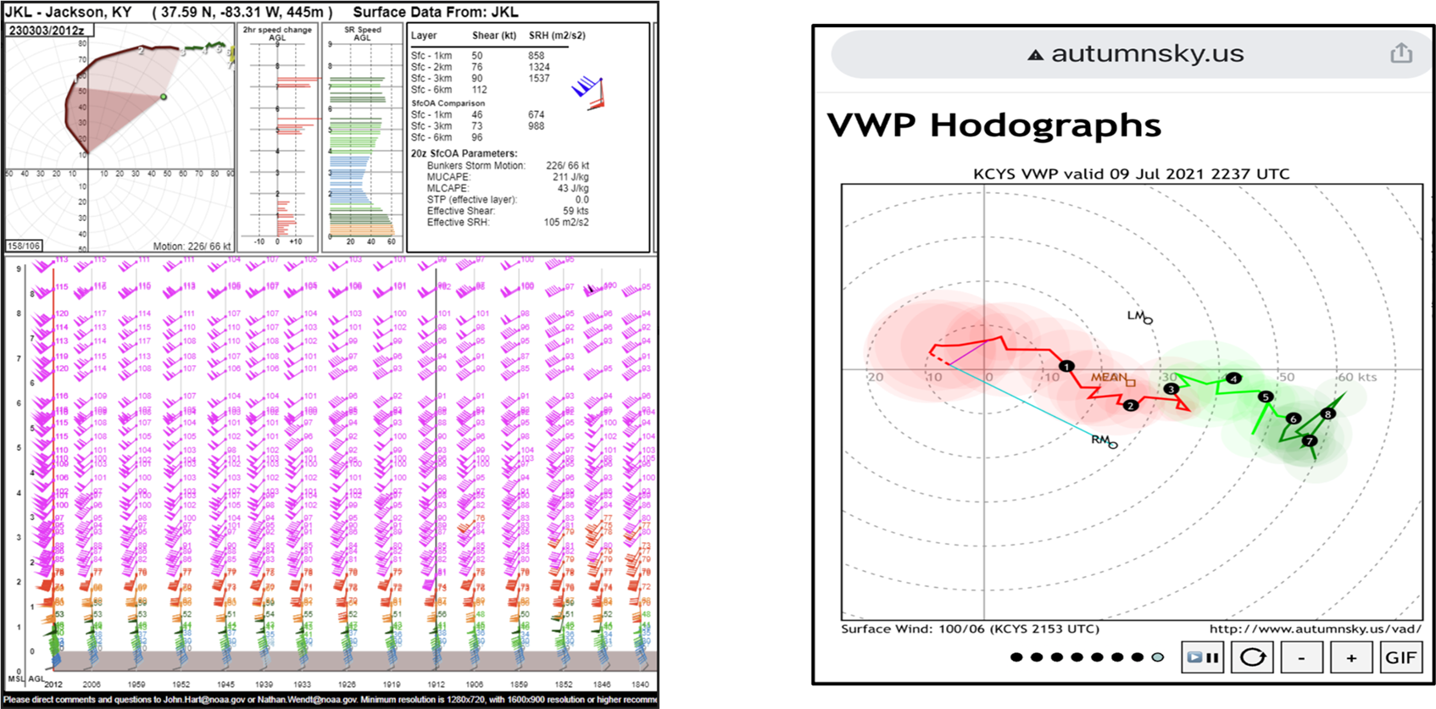The height and width of the screenshot is (709, 1436).
Task: Click height marker 1 on the hodograph
Action: tap(1066, 367)
